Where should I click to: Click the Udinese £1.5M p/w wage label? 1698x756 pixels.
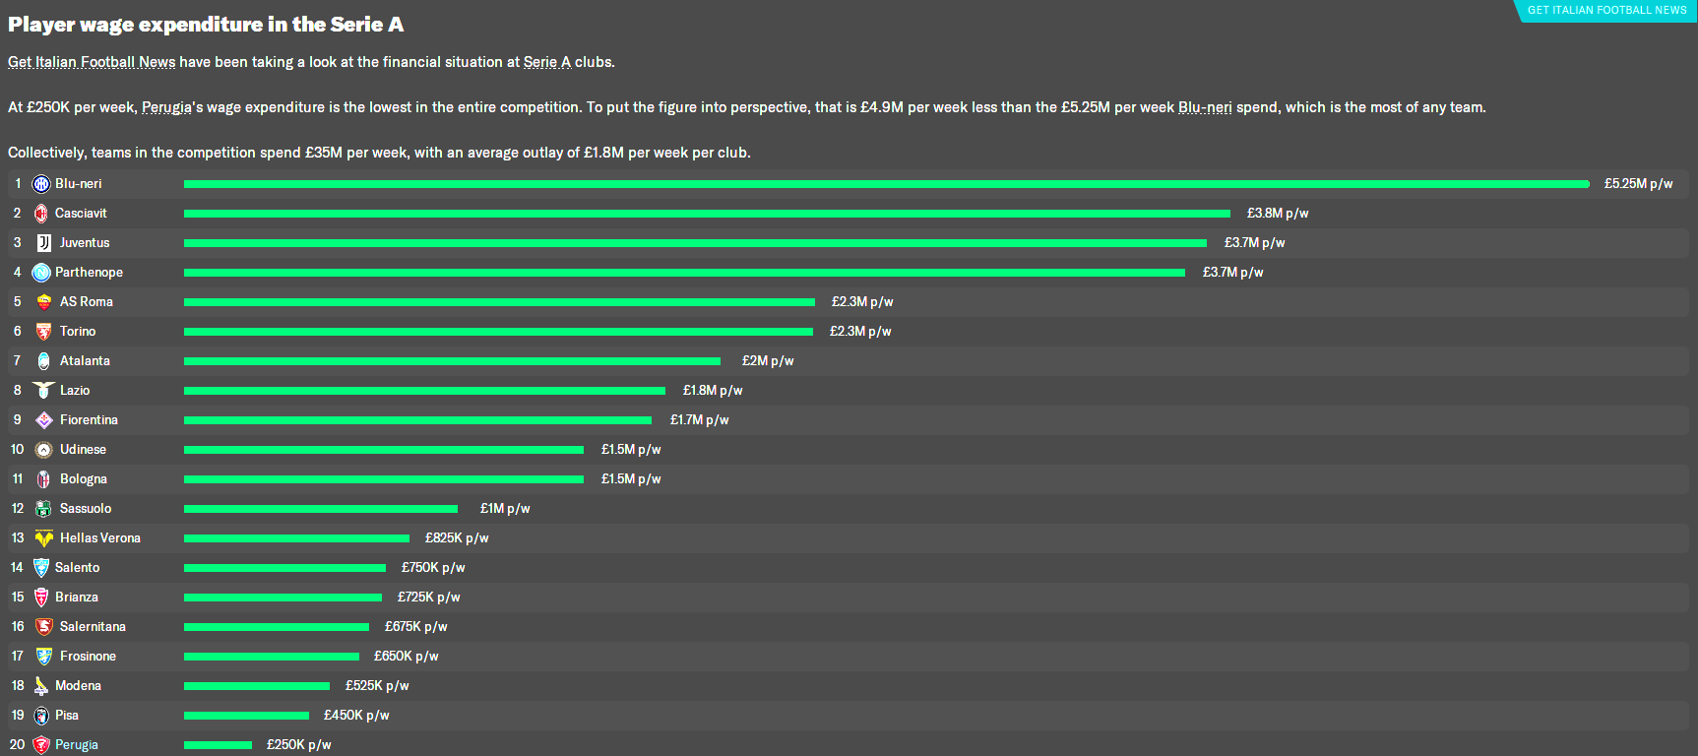click(631, 450)
